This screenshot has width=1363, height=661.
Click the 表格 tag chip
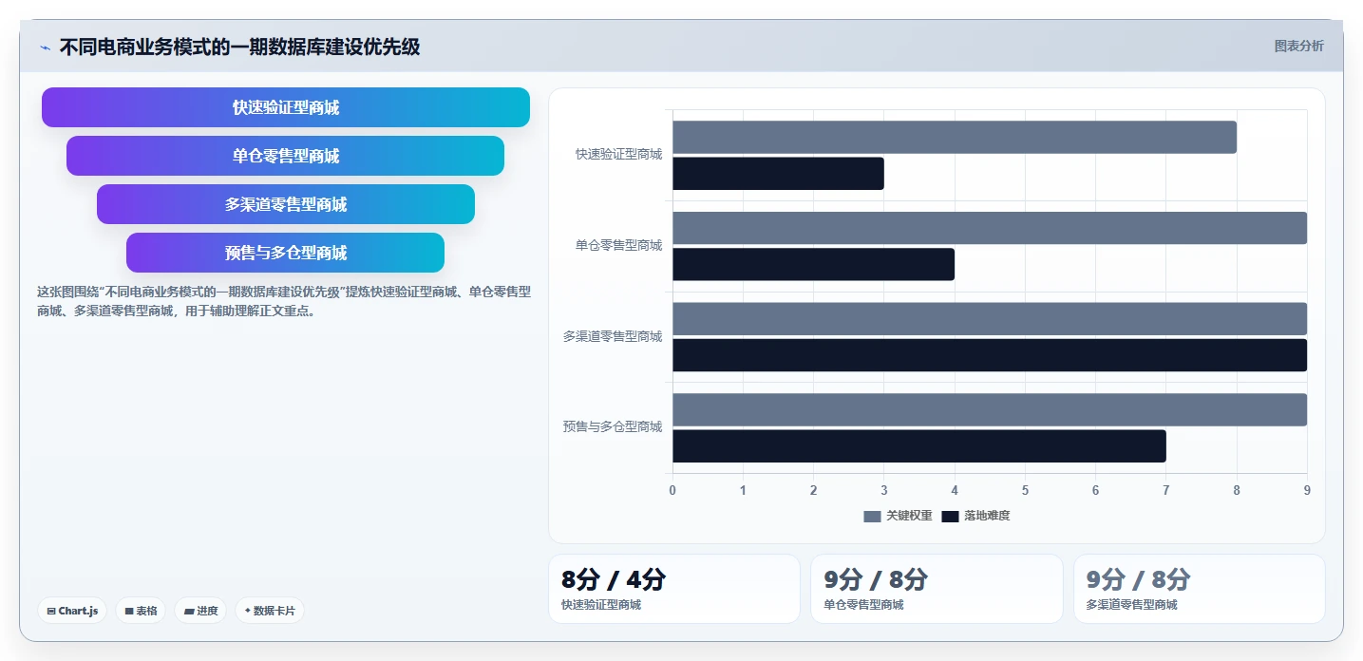click(141, 611)
